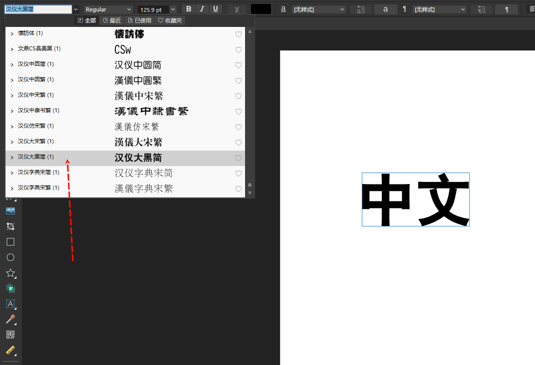The image size is (535, 365).
Task: Apply underline formatting
Action: click(x=216, y=8)
